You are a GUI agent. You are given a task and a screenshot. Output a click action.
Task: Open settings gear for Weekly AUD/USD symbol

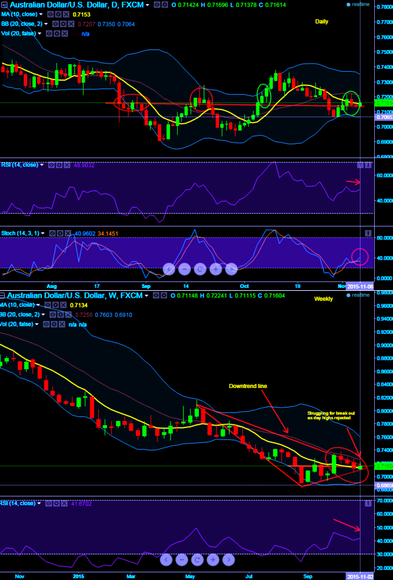tap(164, 296)
